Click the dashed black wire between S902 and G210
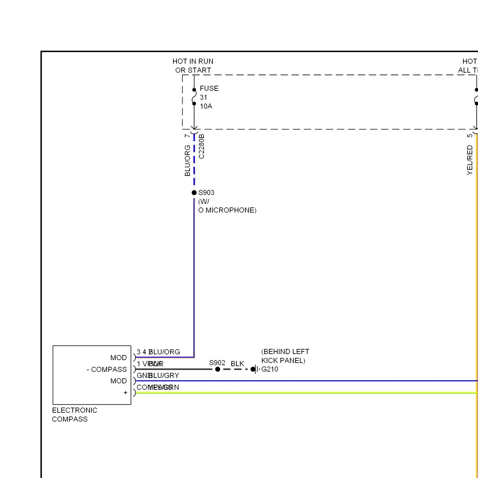 (x=235, y=369)
